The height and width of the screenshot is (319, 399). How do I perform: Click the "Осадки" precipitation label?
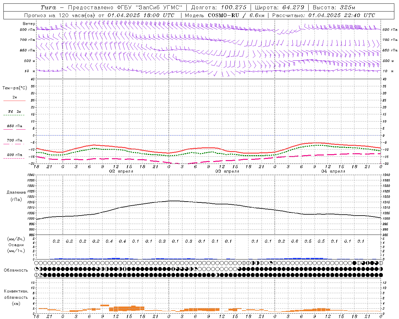pos(16,245)
